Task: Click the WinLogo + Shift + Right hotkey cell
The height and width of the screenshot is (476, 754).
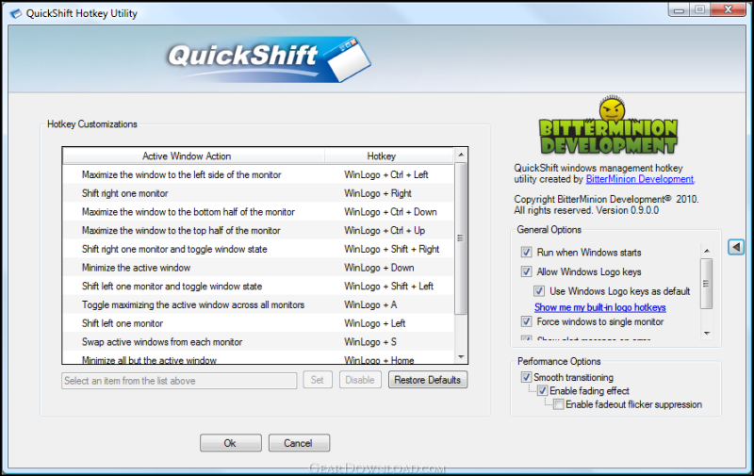Action: click(391, 249)
